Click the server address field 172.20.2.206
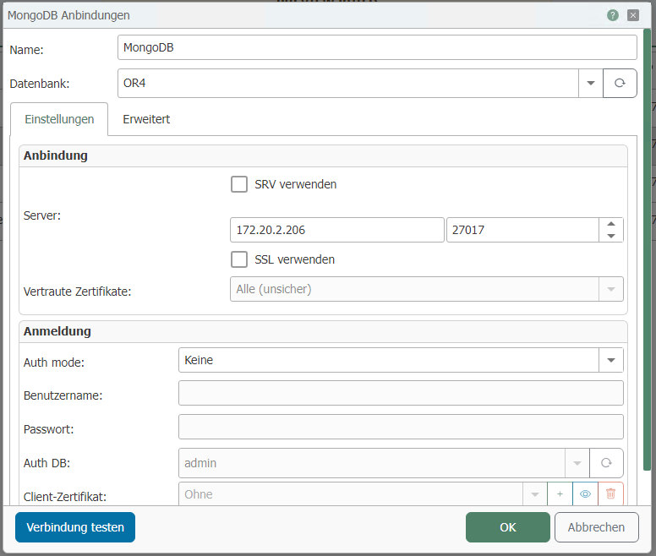Image resolution: width=656 pixels, height=556 pixels. point(336,230)
